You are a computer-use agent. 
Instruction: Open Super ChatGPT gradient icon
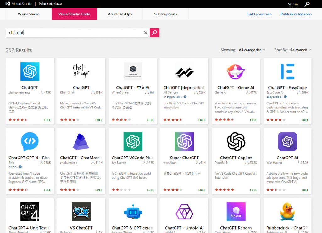(x=184, y=141)
